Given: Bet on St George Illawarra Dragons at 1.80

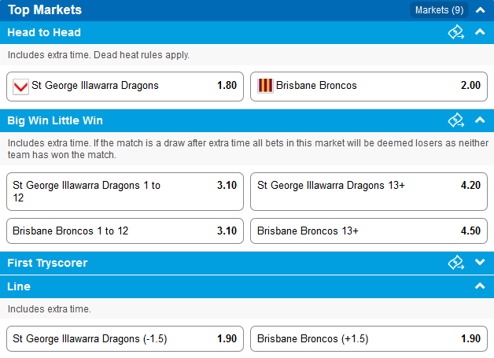Looking at the screenshot, I should 125,87.
